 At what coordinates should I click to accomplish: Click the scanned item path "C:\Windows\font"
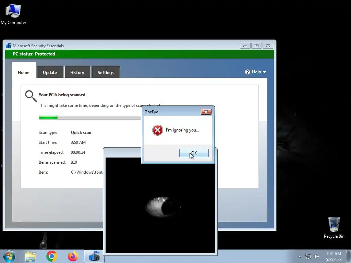pyautogui.click(x=87, y=172)
